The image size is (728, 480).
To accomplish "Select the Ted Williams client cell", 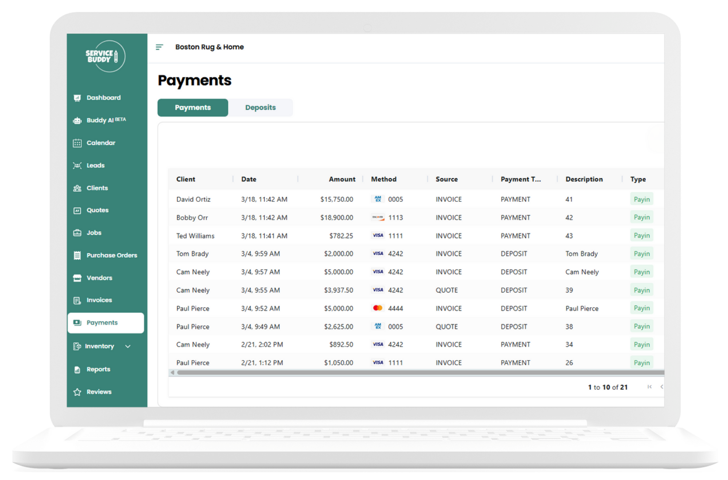I will [x=195, y=236].
